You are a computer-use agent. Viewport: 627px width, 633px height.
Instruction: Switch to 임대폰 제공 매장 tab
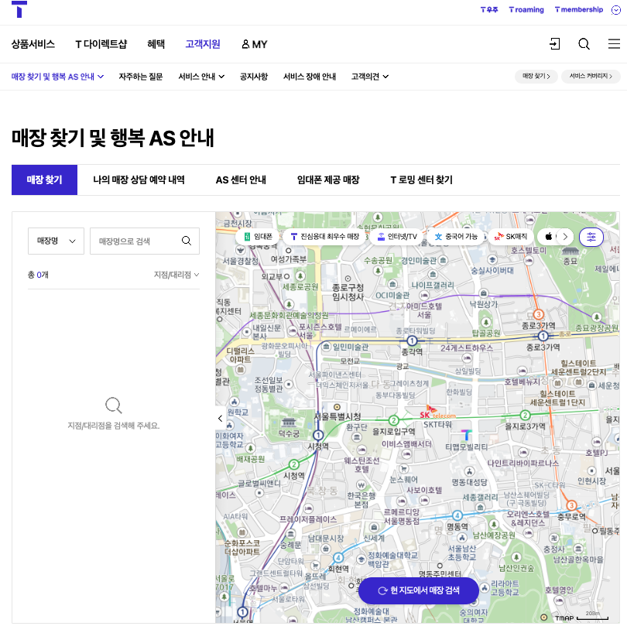(x=328, y=180)
